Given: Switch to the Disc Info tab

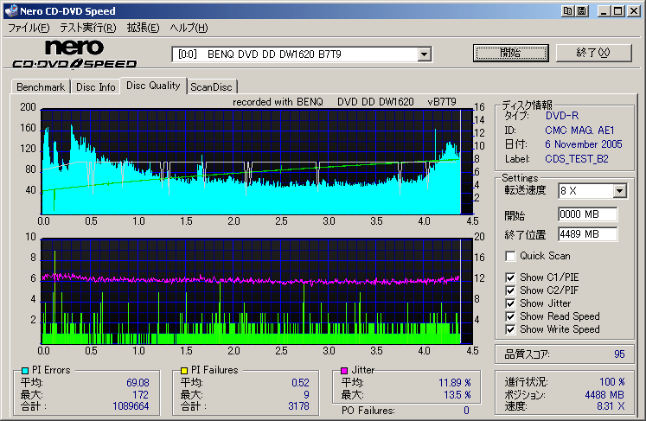Looking at the screenshot, I should tap(96, 87).
